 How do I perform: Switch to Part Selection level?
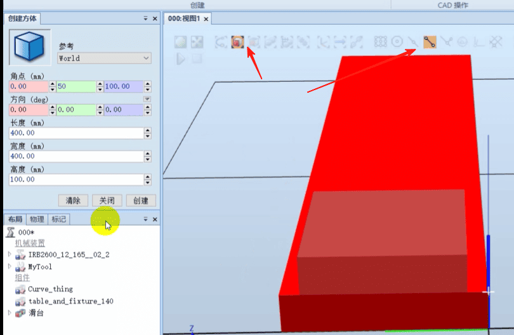point(270,42)
